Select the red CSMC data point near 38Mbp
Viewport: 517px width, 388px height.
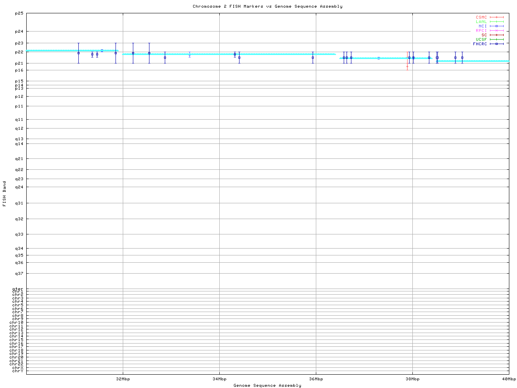click(407, 66)
